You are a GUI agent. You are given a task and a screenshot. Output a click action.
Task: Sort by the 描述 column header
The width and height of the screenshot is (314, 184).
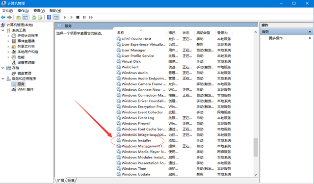[172, 33]
